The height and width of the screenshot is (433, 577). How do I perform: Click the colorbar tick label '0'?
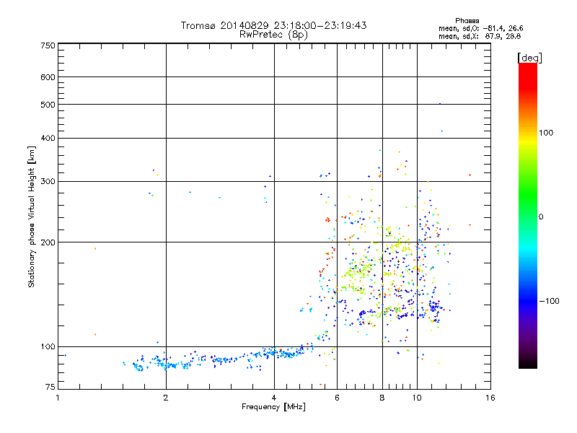point(541,217)
